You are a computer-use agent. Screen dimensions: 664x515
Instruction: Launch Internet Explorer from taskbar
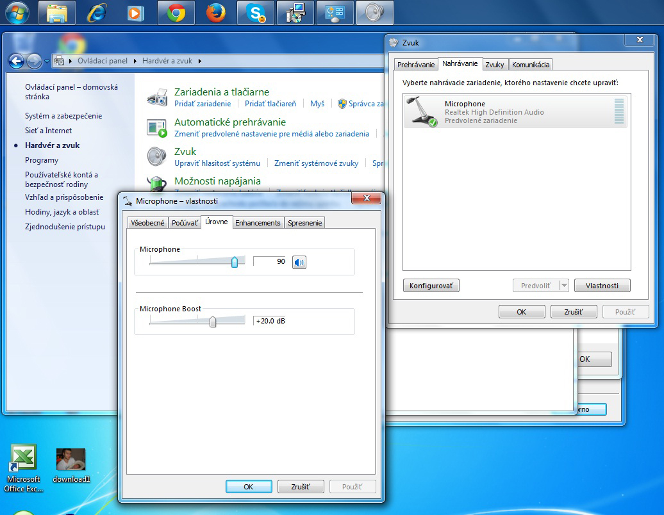[97, 13]
